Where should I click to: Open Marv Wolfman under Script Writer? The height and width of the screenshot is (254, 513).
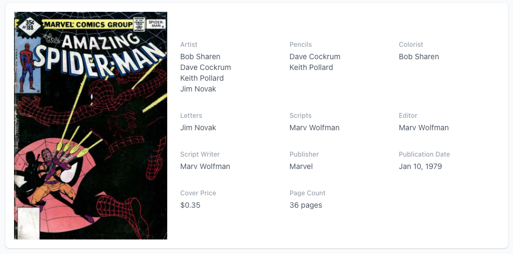[205, 166]
